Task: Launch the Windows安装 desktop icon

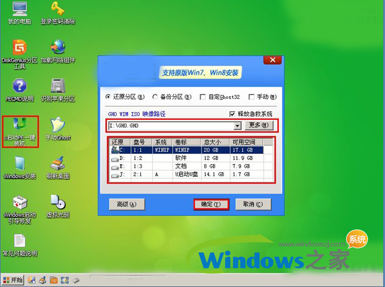Action: click(20, 163)
